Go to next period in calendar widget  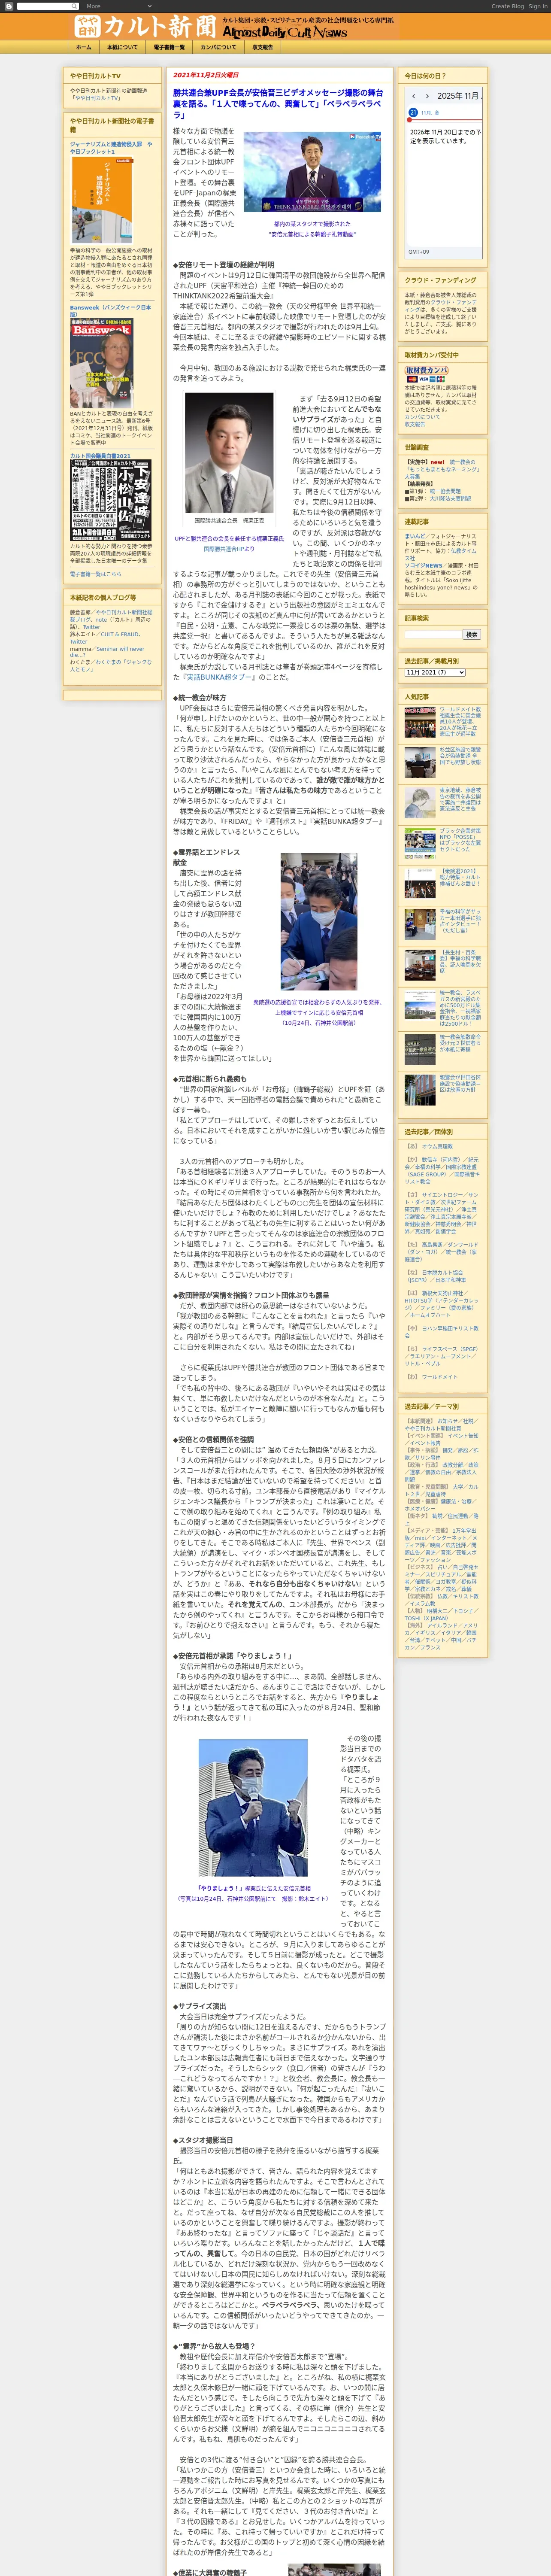[427, 96]
